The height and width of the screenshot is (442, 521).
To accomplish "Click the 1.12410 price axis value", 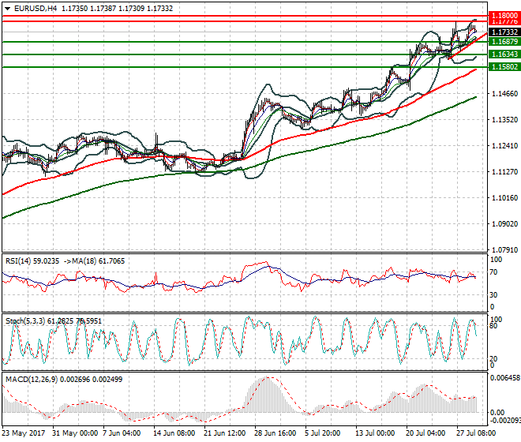I will click(504, 145).
